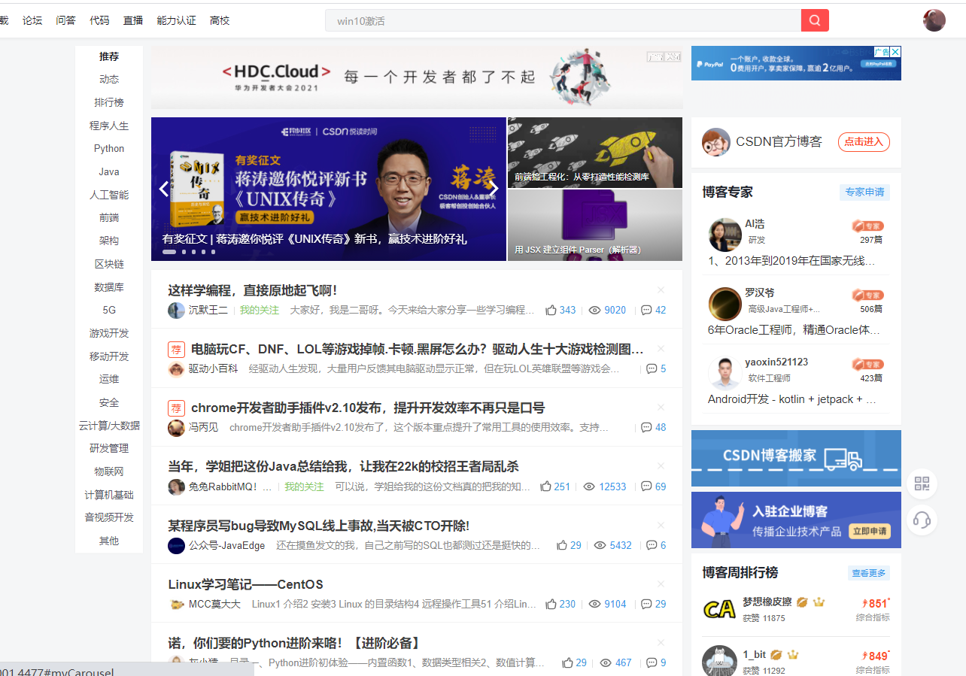Click 驱动小百科 author avatar
The width and height of the screenshot is (966, 676).
(x=176, y=369)
